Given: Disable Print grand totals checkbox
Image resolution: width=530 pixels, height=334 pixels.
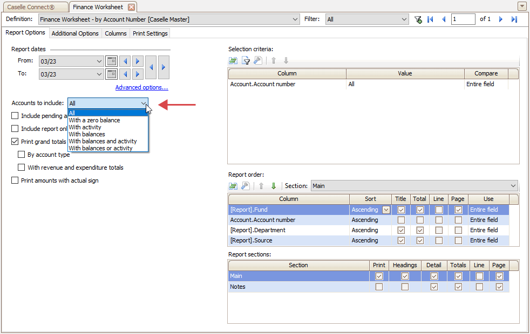Looking at the screenshot, I should coord(15,142).
